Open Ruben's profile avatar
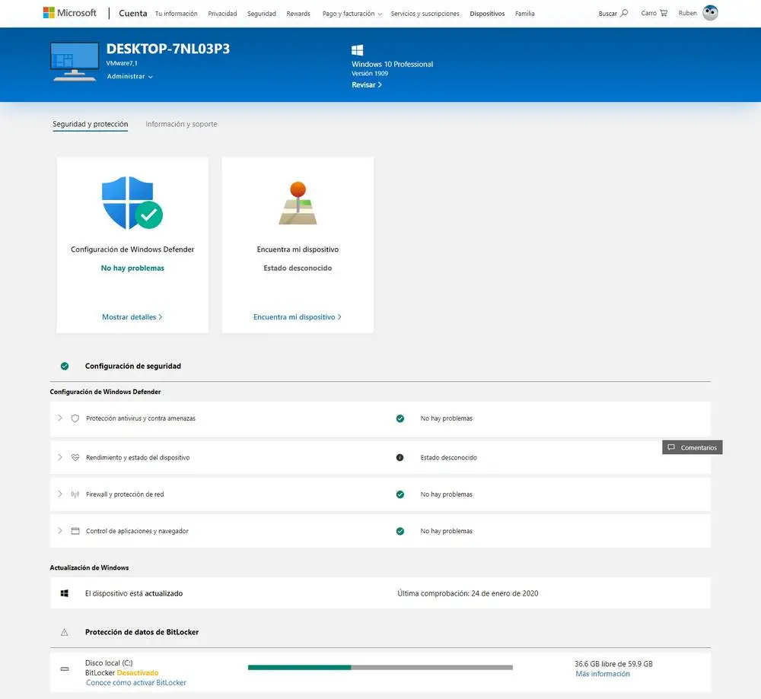This screenshot has width=761, height=699. pos(710,13)
